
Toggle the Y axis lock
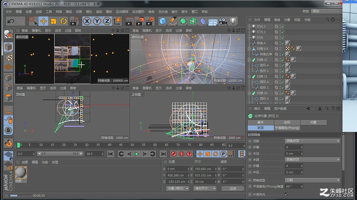point(97,21)
